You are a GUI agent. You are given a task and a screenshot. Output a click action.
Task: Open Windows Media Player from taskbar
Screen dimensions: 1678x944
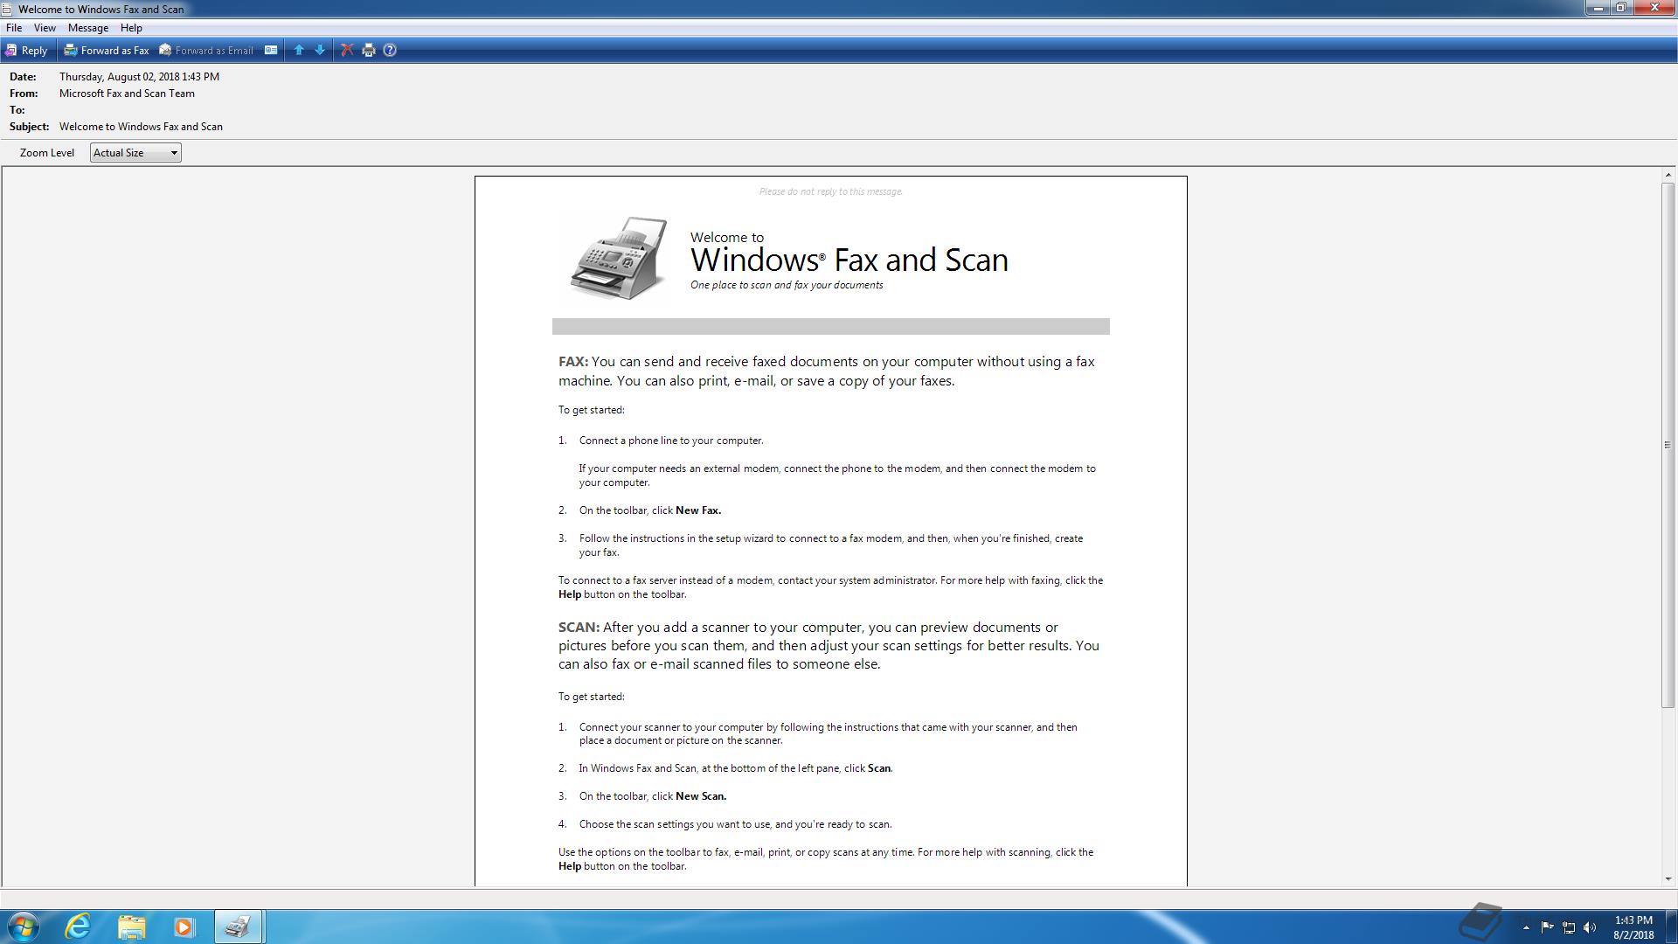(x=184, y=927)
